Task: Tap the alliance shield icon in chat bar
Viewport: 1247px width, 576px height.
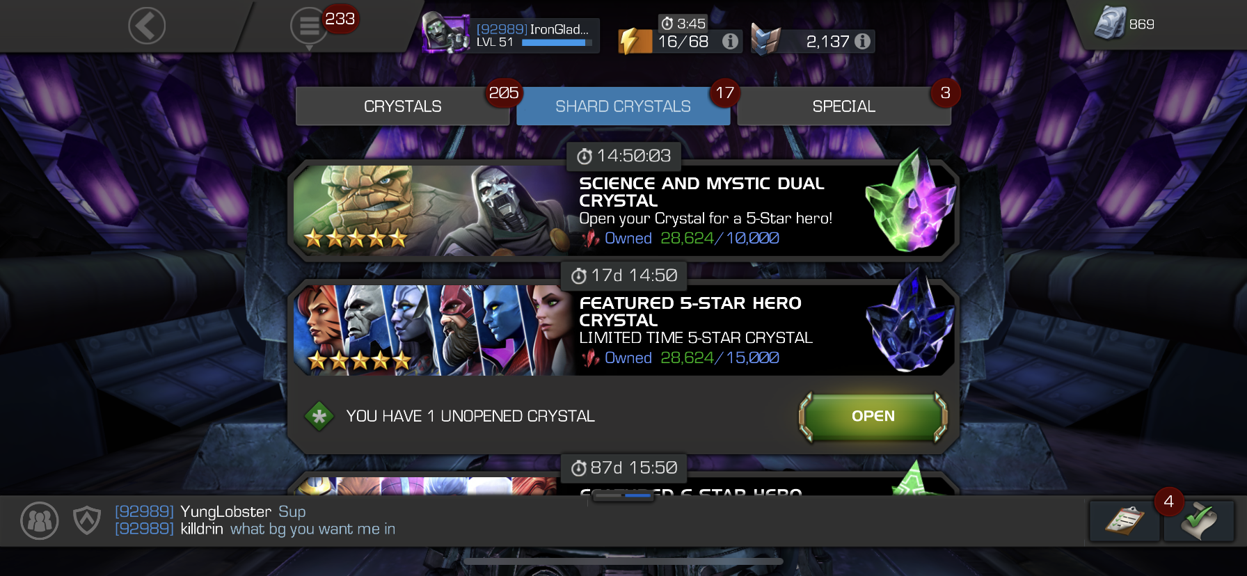Action: tap(87, 520)
